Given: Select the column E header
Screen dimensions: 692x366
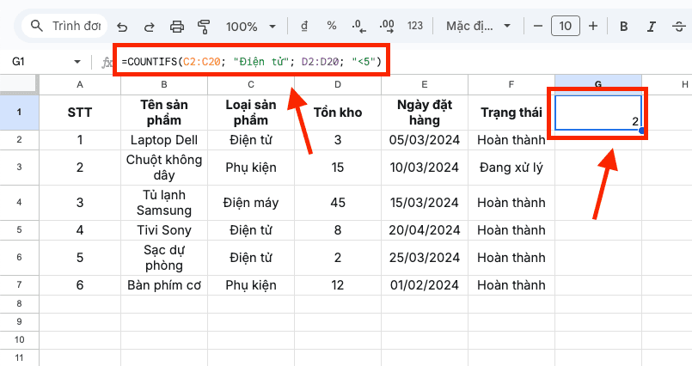Looking at the screenshot, I should [x=424, y=84].
